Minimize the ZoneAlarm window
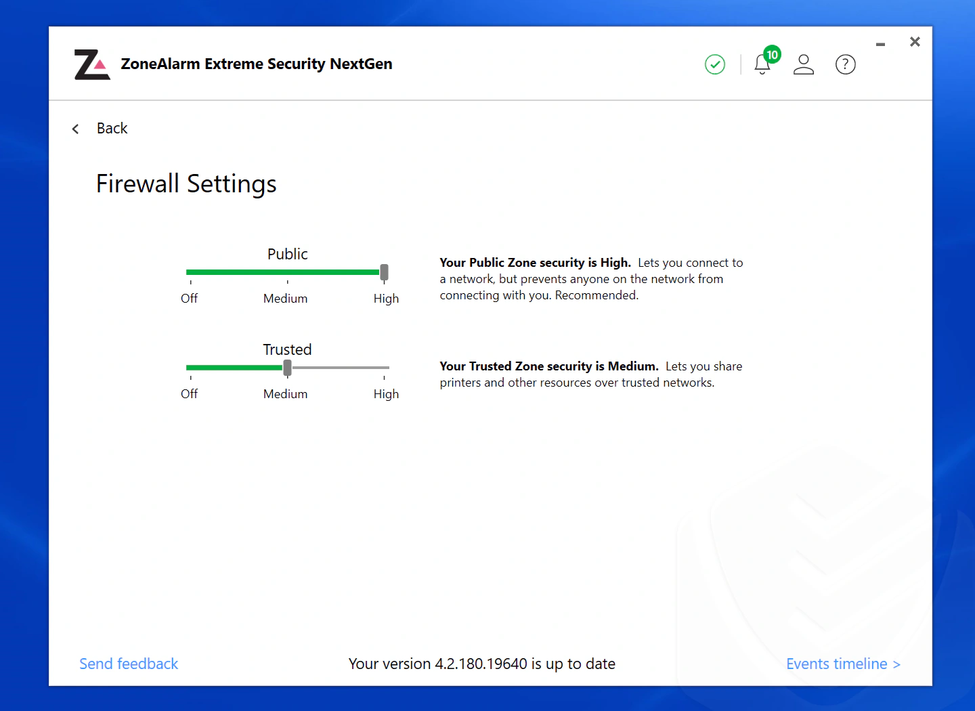 click(880, 44)
